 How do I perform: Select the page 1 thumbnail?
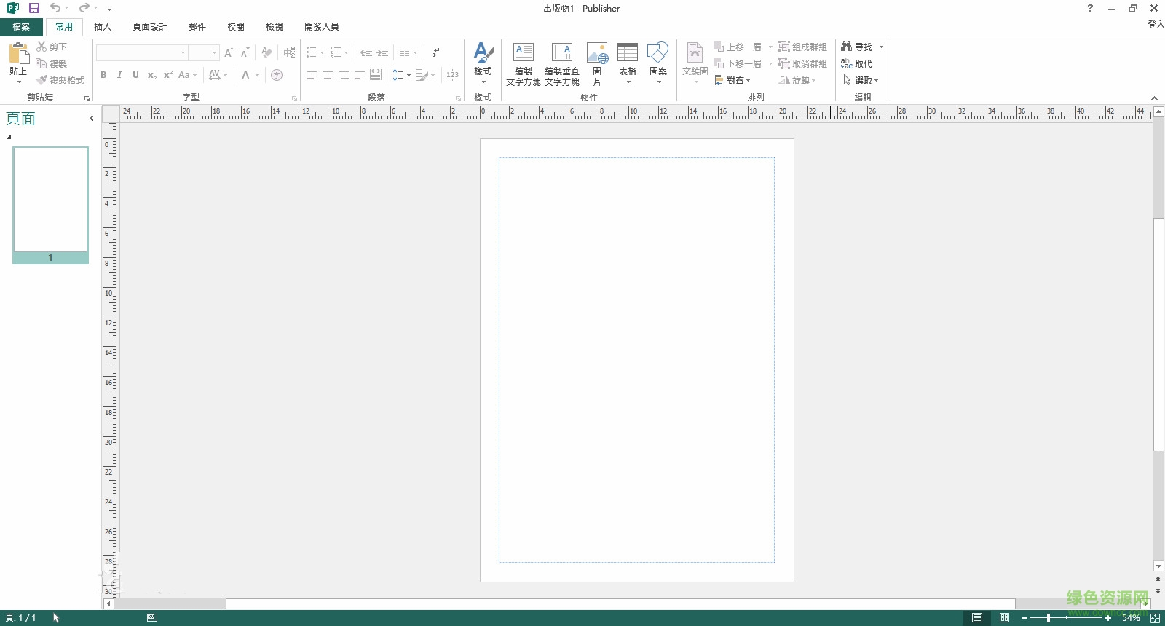[x=50, y=200]
